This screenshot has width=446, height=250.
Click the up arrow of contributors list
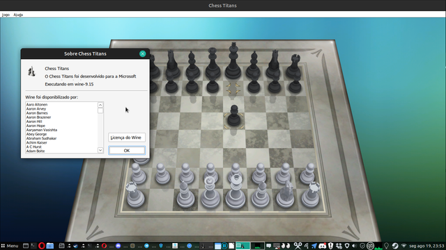(100, 105)
